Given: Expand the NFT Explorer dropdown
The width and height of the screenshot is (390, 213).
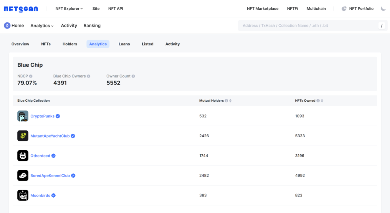Looking at the screenshot, I should click(69, 9).
